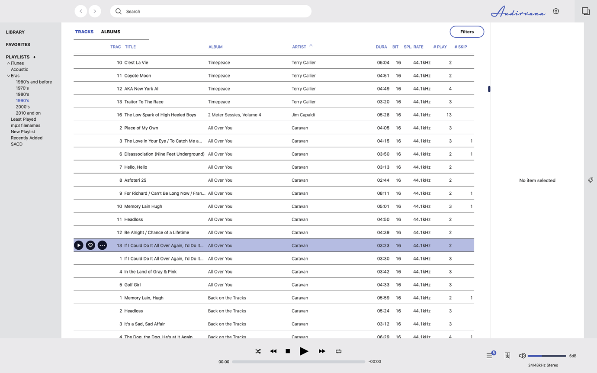597x373 pixels.
Task: Select the 1980's playlist
Action: pyautogui.click(x=22, y=94)
